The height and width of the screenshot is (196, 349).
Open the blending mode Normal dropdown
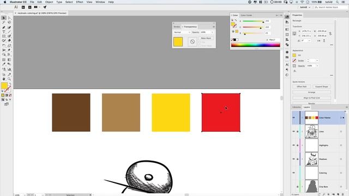182,32
